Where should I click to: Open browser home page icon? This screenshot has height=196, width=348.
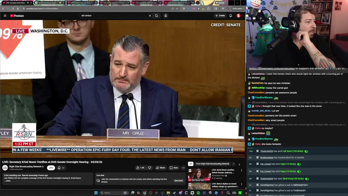click(x=18, y=8)
